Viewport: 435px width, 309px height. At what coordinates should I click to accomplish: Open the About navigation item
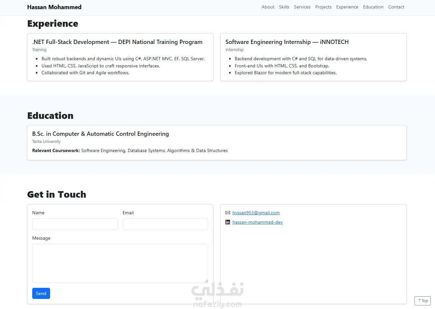[x=268, y=7]
